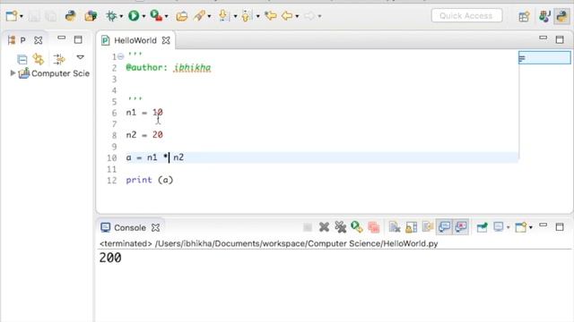
Task: Click the Open folder toolbar icon
Action: tap(181, 16)
